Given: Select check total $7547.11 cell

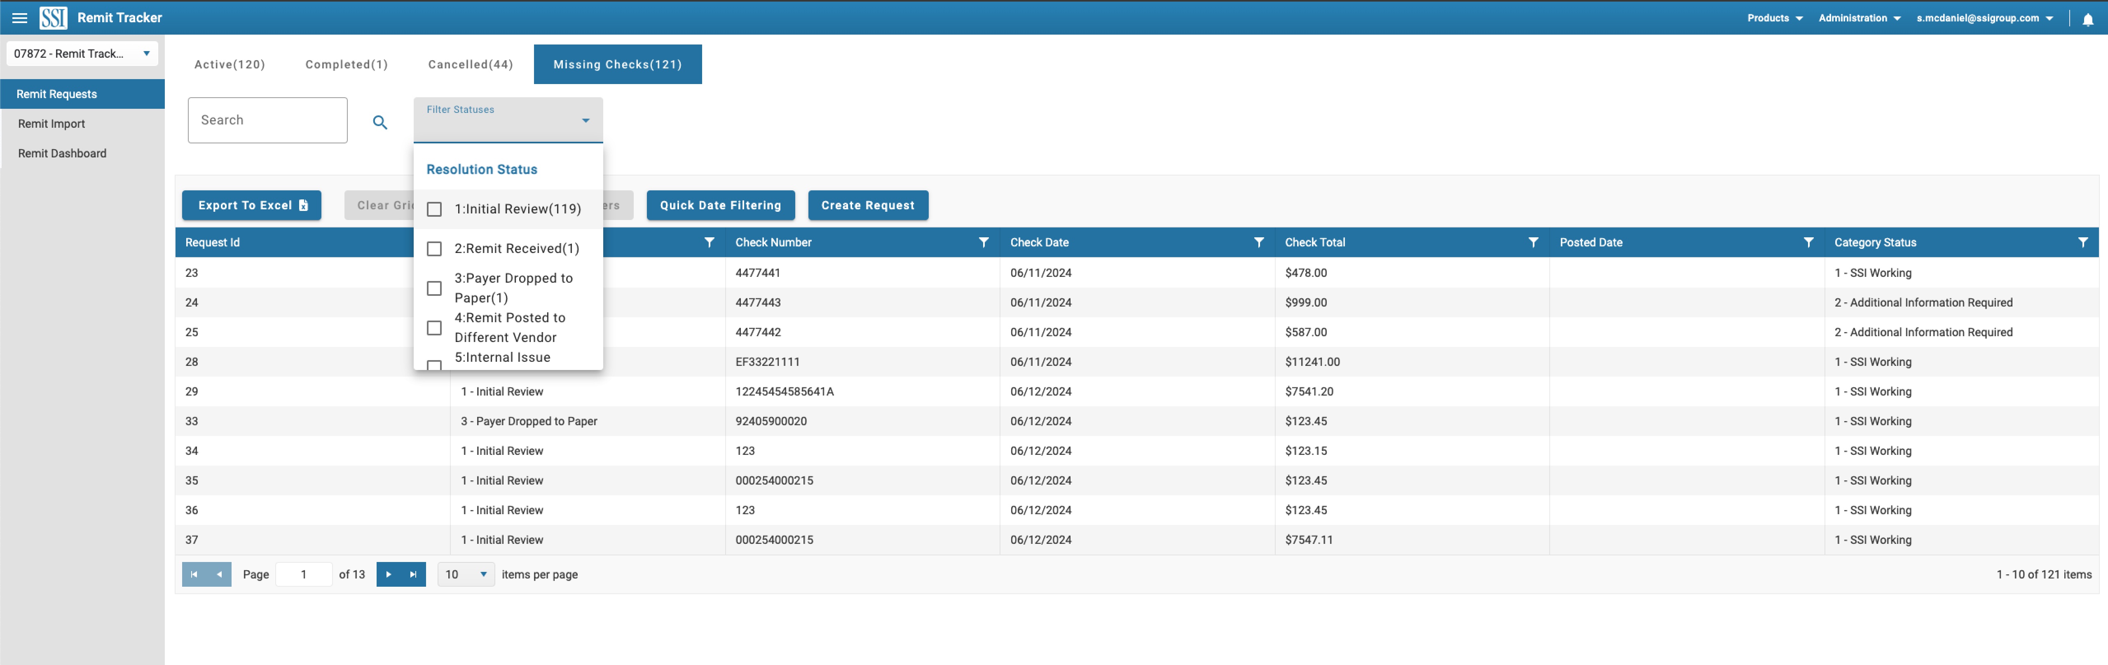Looking at the screenshot, I should (x=1412, y=540).
